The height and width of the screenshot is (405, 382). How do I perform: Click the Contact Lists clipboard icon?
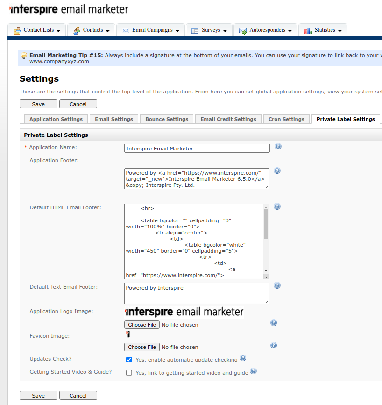tap(17, 31)
